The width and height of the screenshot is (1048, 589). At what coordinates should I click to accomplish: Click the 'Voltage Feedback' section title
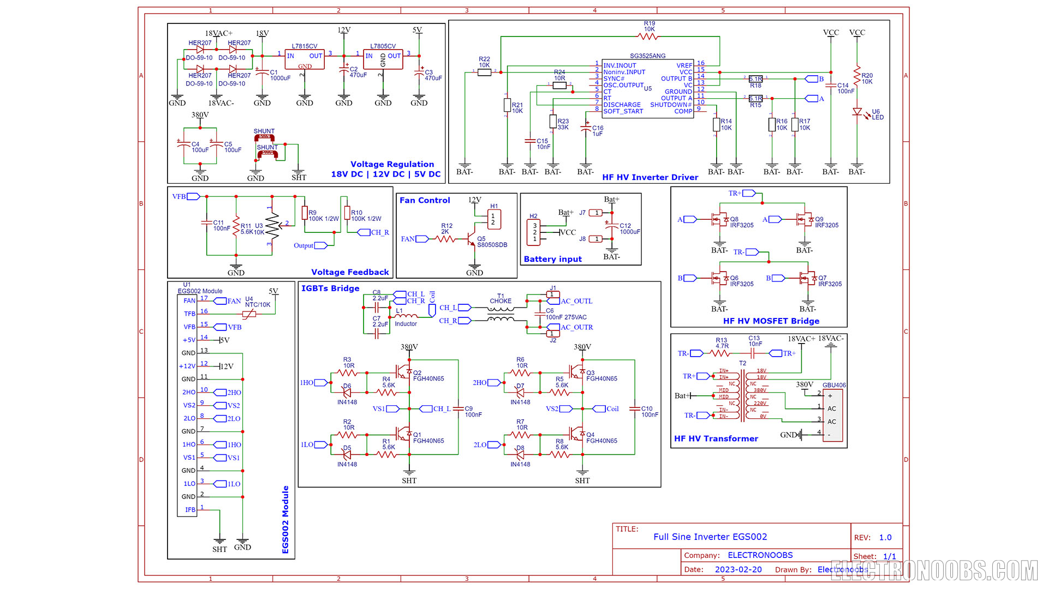[350, 272]
